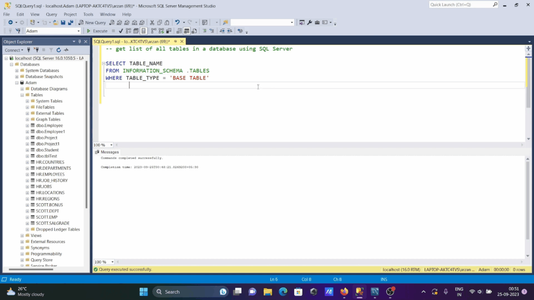The height and width of the screenshot is (300, 534).
Task: Run the query with Execute
Action: tap(97, 31)
